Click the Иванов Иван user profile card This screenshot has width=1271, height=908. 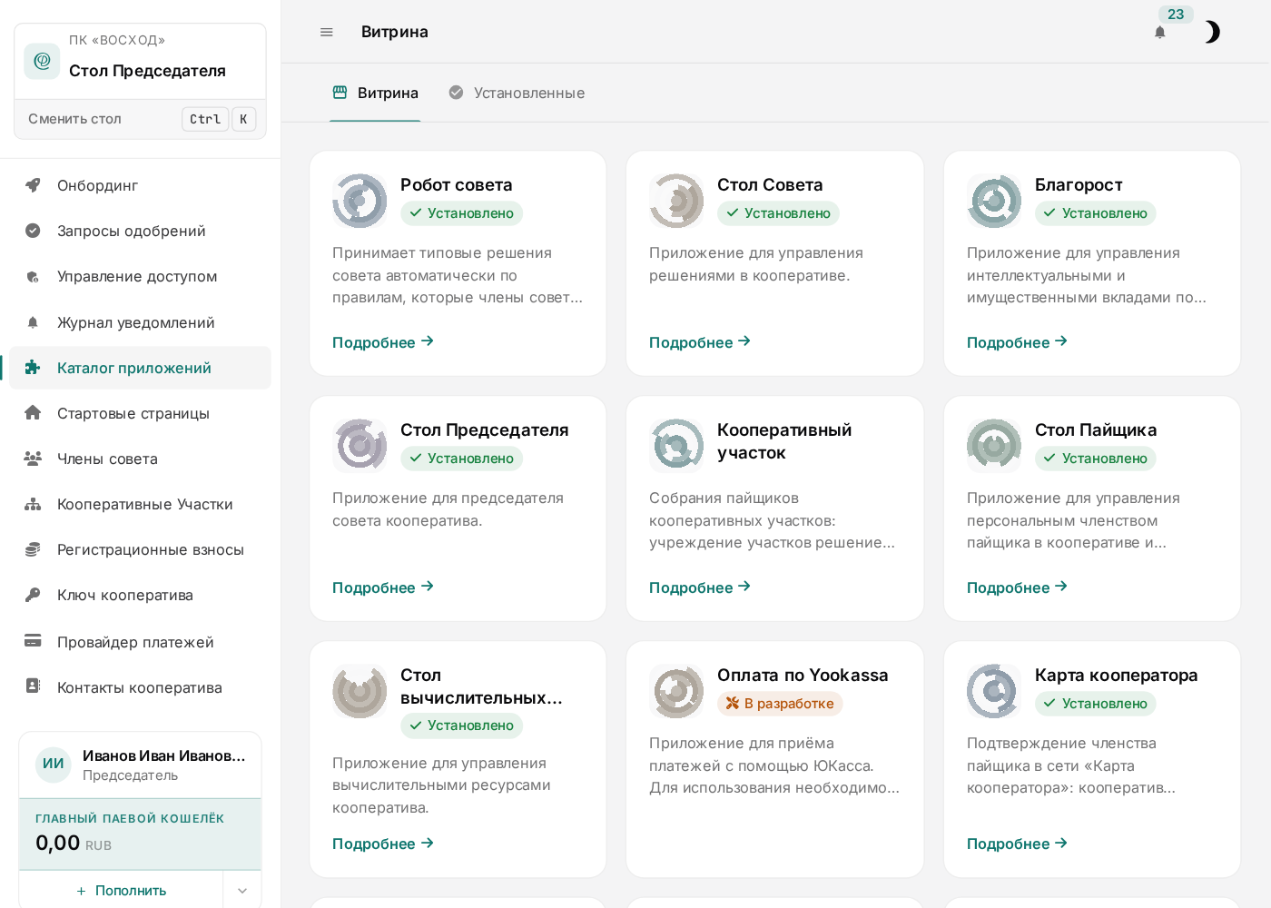[x=141, y=765]
